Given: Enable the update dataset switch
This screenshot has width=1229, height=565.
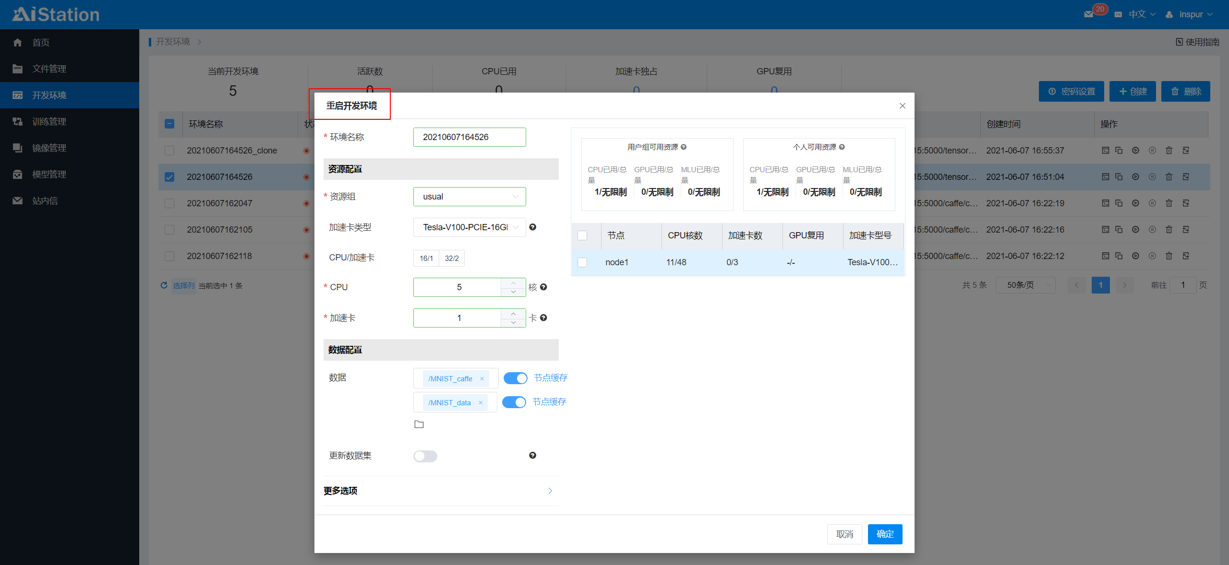Looking at the screenshot, I should coord(425,456).
